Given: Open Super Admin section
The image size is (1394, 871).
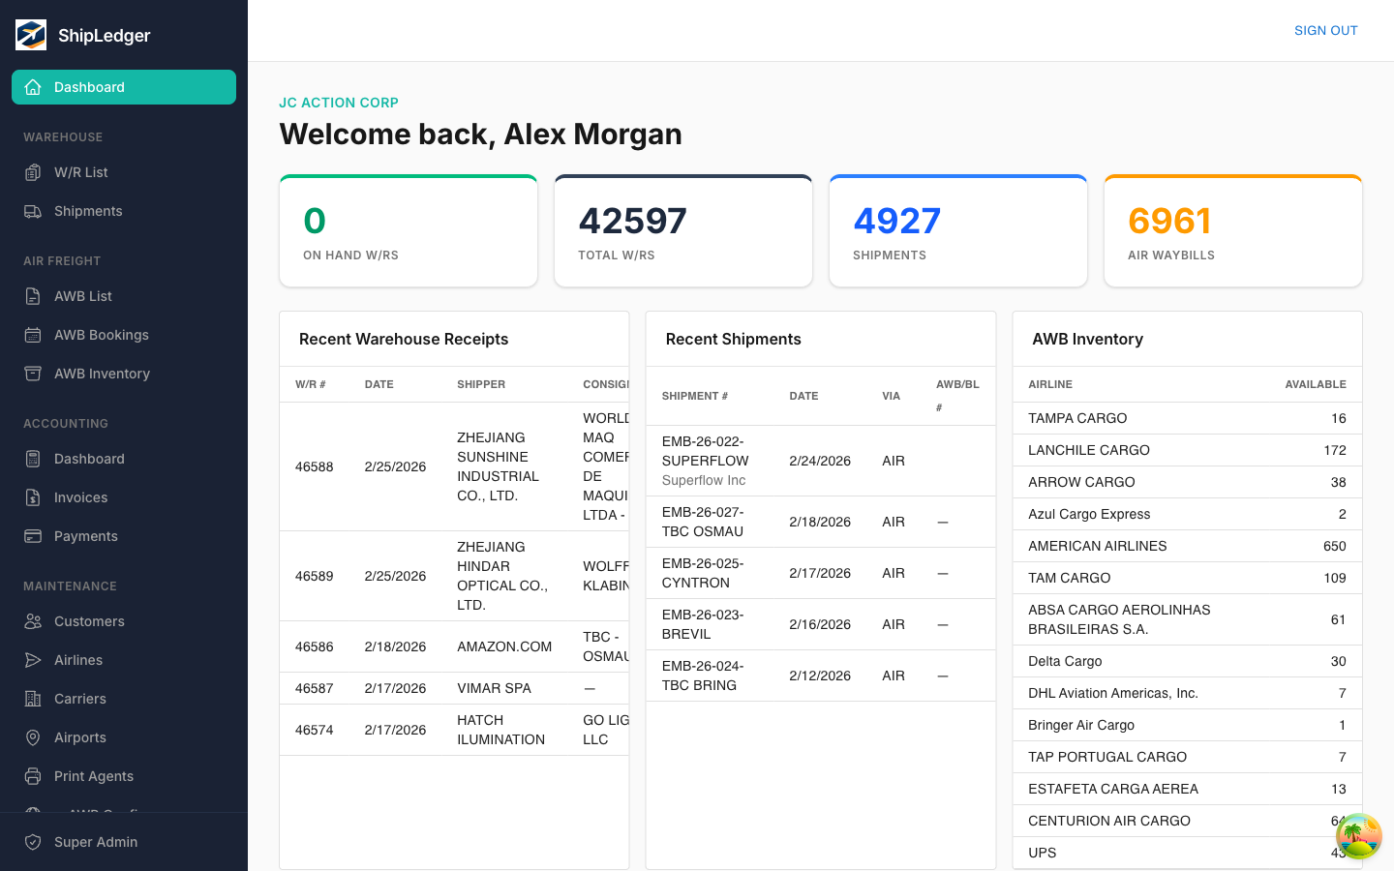Looking at the screenshot, I should [124, 842].
